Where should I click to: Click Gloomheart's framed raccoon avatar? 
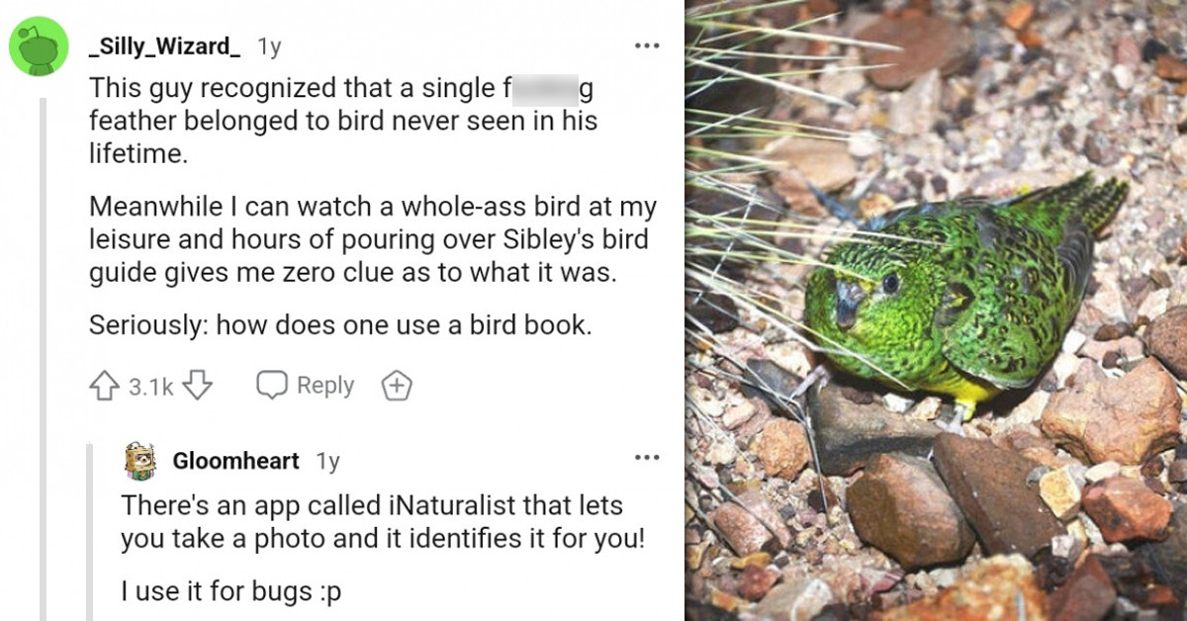tap(141, 458)
